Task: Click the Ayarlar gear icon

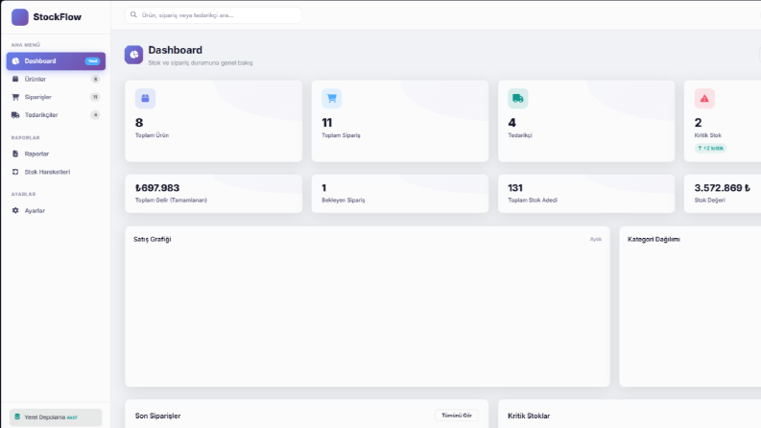Action: pos(15,210)
